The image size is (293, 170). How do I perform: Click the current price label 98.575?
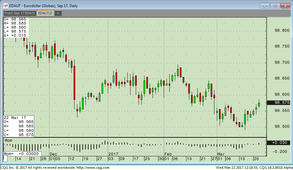click(x=278, y=102)
